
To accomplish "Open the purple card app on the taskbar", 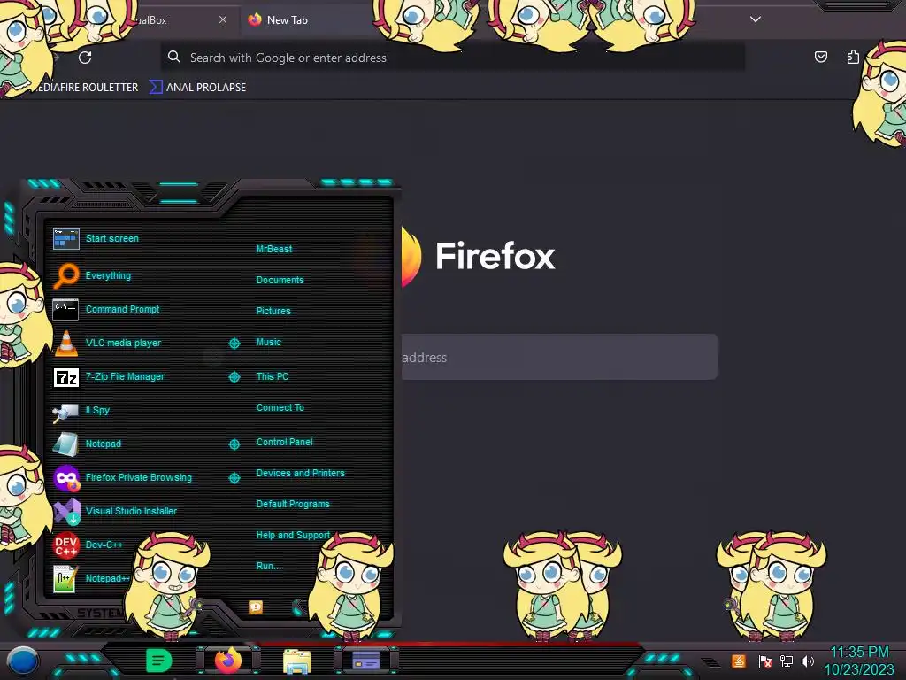I will 365,661.
